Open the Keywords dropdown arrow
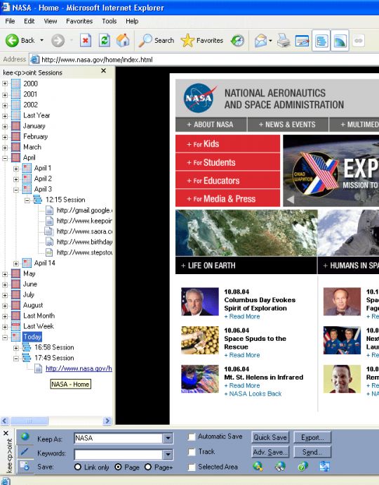This screenshot has width=379, height=485. (x=168, y=454)
